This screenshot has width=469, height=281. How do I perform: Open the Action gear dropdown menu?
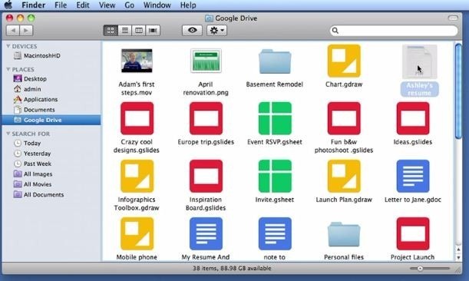pos(216,30)
